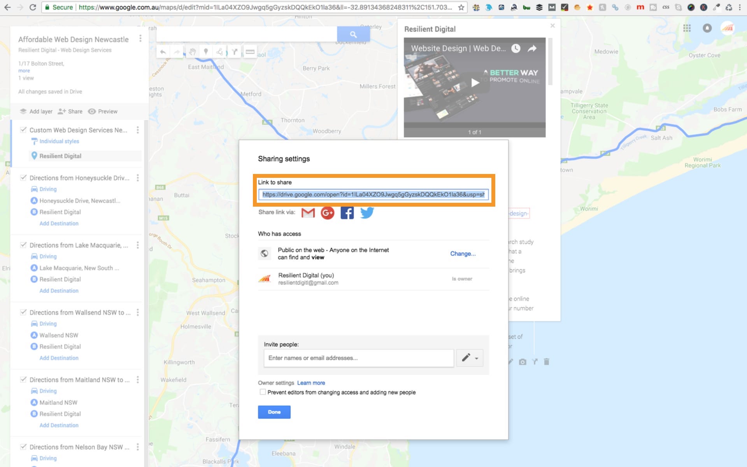Open Lake Macquarie directions layer options
This screenshot has width=747, height=467.
click(x=138, y=245)
